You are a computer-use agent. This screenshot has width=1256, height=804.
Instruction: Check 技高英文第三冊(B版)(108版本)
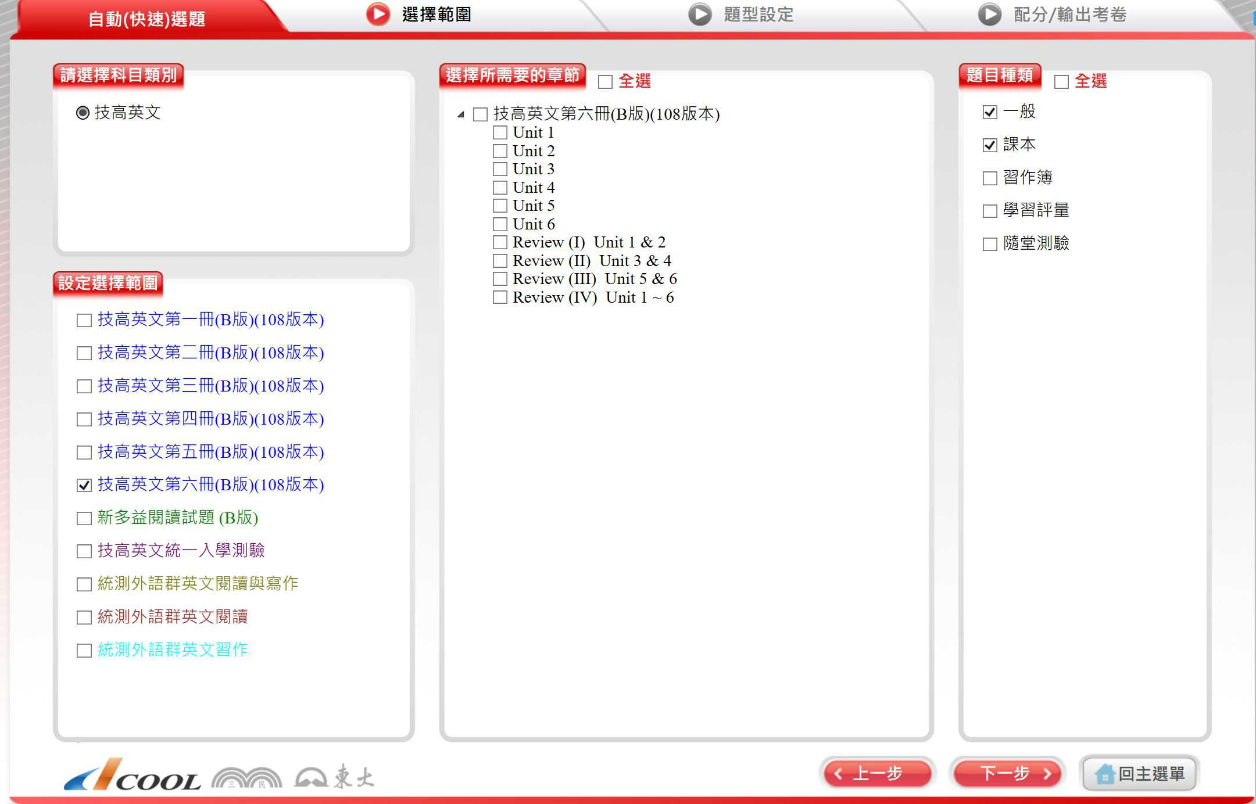[x=84, y=386]
